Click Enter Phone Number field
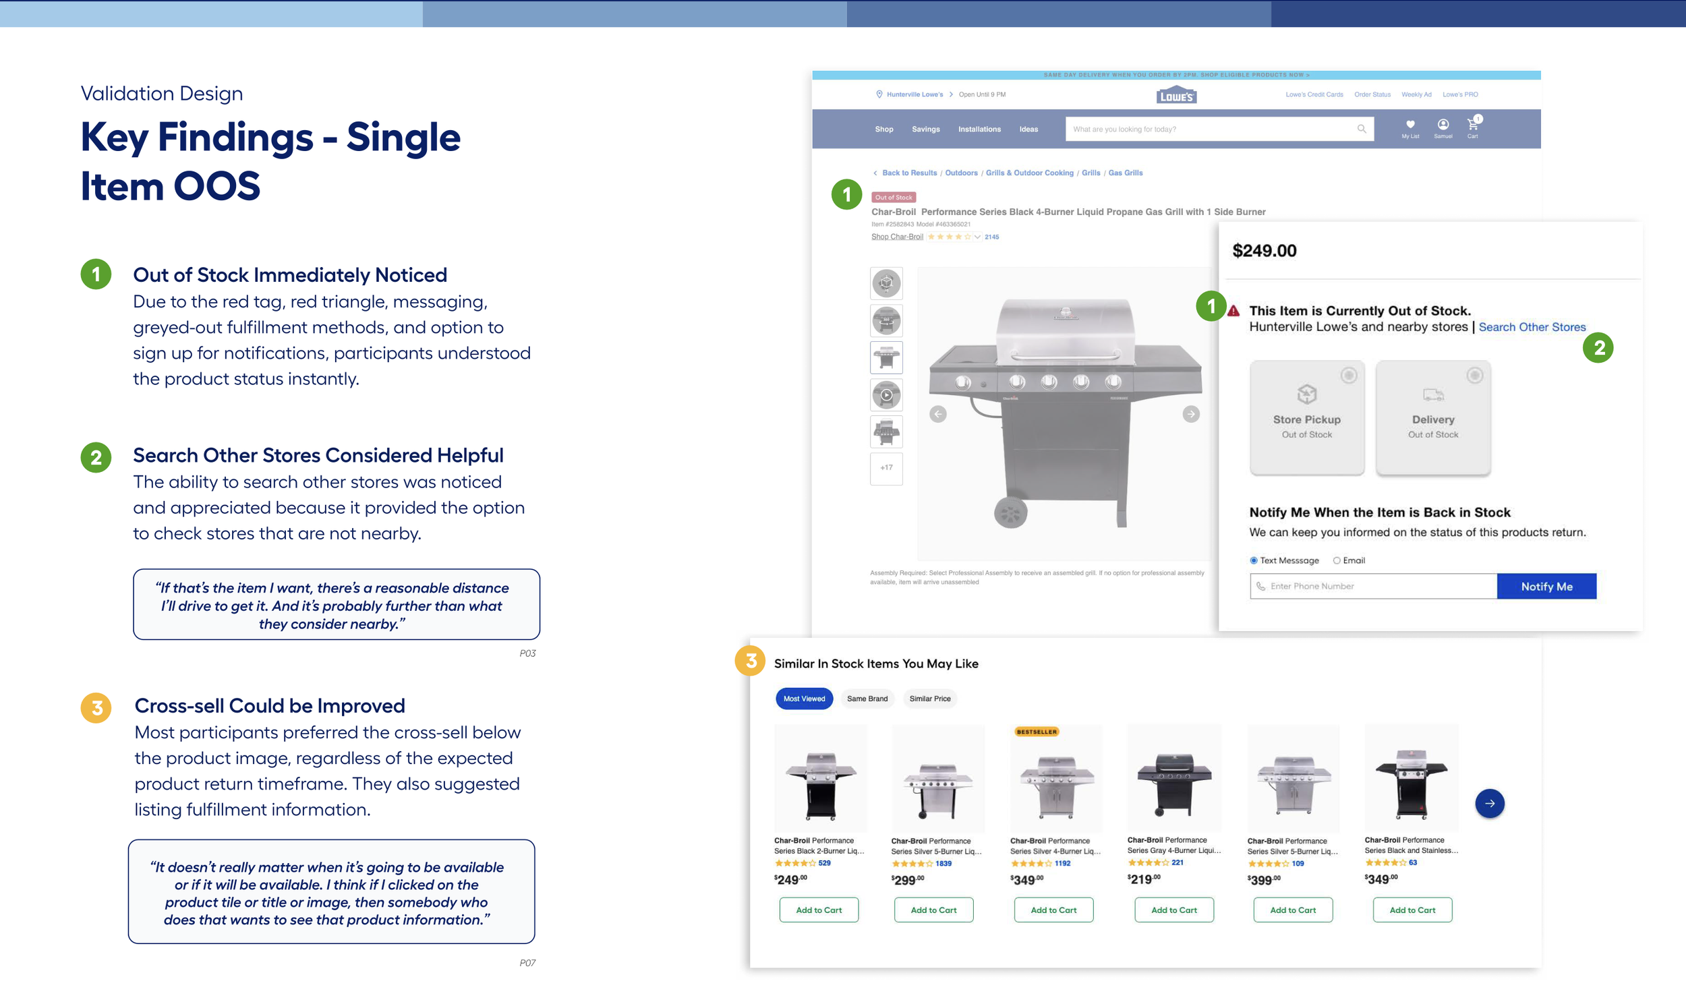Image resolution: width=1686 pixels, height=1004 pixels. (1374, 587)
